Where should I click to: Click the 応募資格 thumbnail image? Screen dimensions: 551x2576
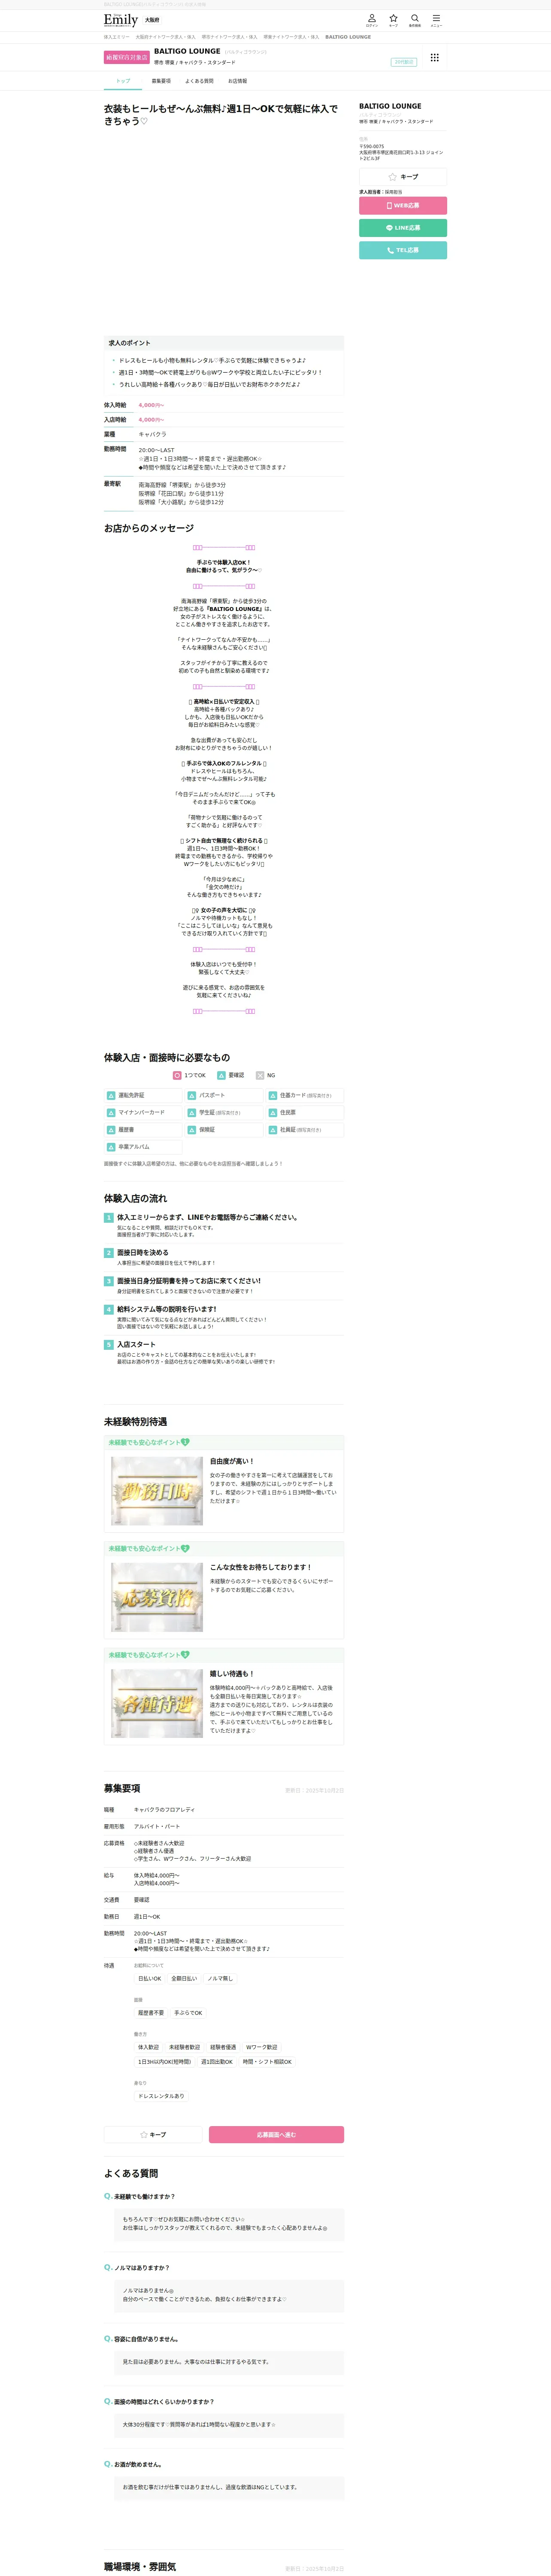[157, 1597]
